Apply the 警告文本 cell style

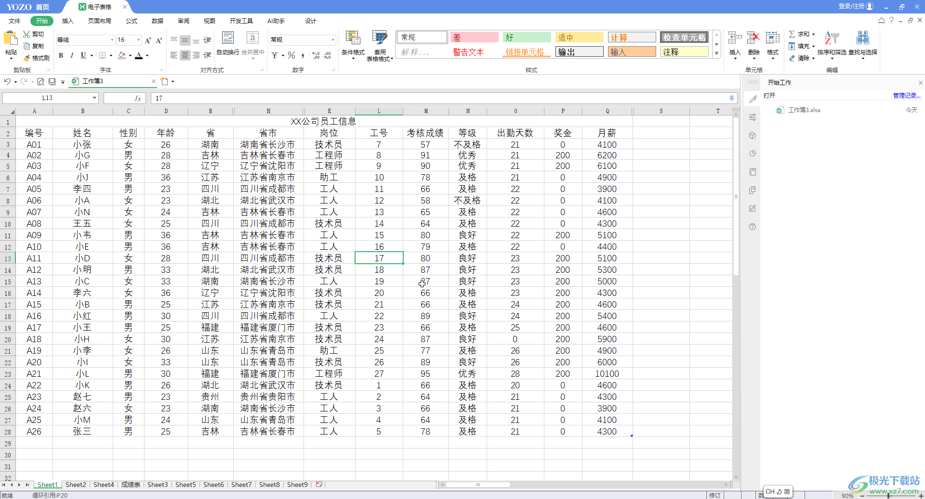point(475,52)
